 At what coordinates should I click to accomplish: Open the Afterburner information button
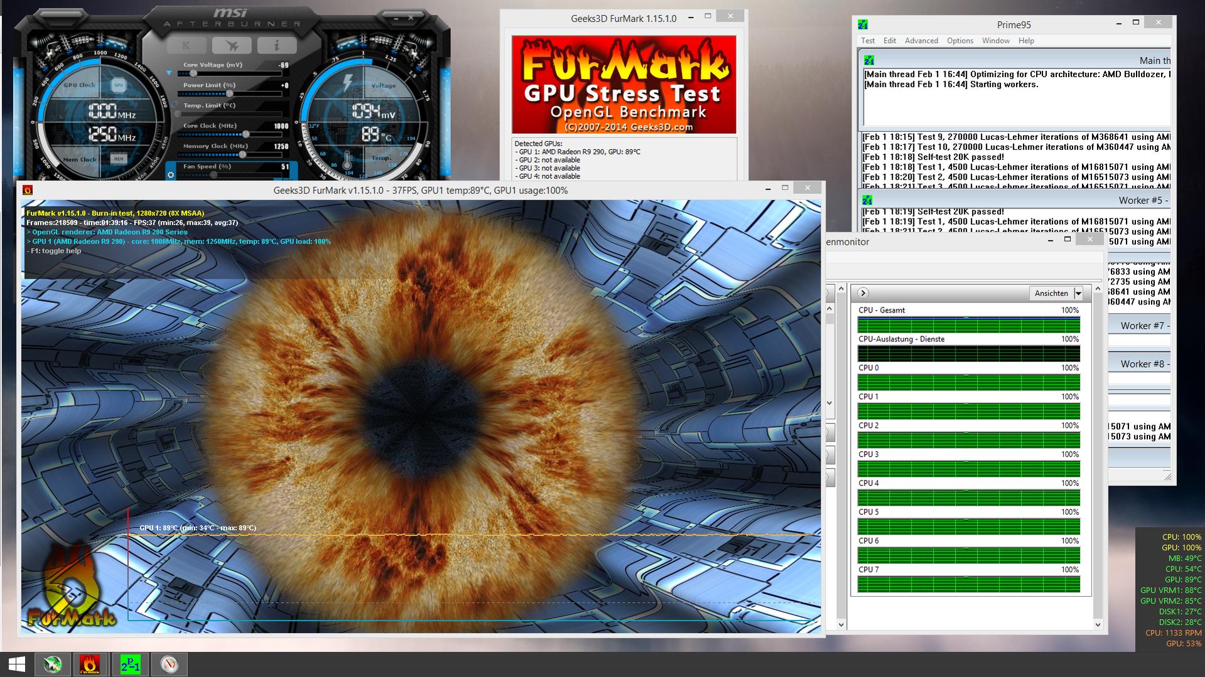(276, 45)
